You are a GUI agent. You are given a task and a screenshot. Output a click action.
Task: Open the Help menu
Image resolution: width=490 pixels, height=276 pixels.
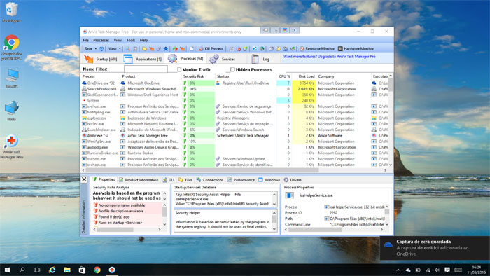coord(143,40)
